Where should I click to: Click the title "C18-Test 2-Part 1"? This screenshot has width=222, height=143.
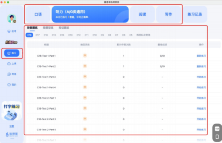(46, 98)
